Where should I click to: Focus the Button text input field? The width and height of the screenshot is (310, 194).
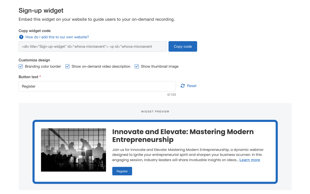coord(97,86)
